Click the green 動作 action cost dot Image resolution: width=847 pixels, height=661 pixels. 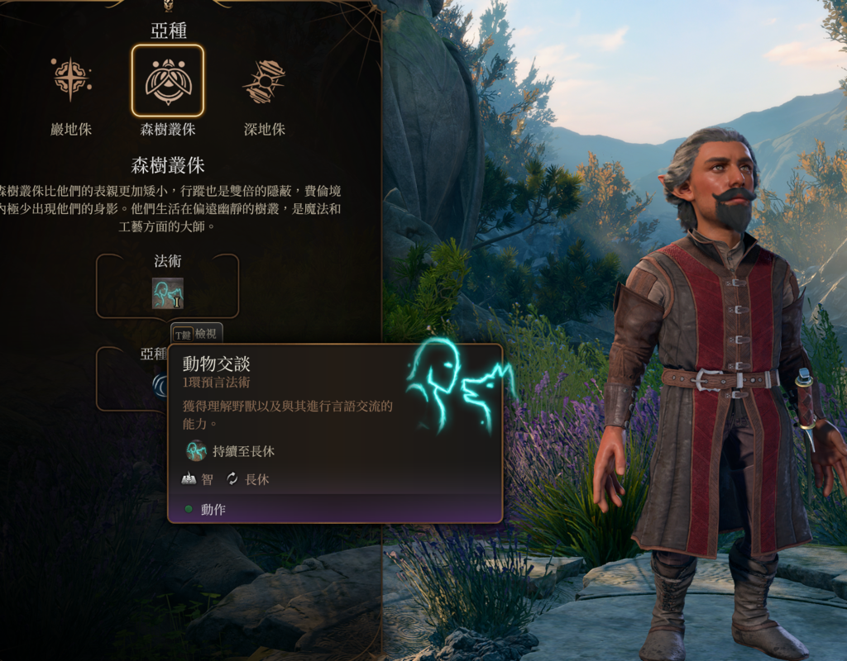[x=189, y=509]
